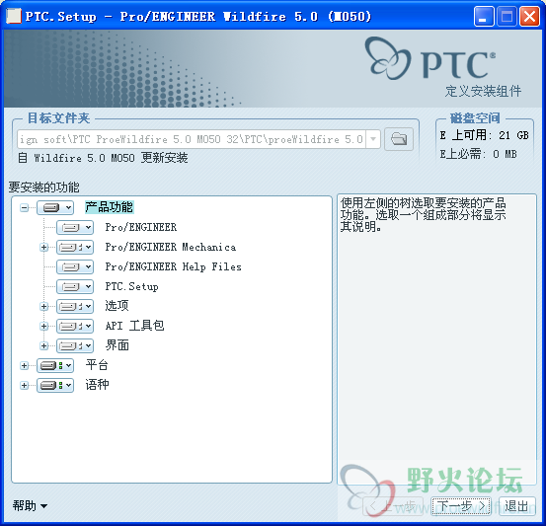Open install-state dropdown for API 工具包

click(x=75, y=327)
